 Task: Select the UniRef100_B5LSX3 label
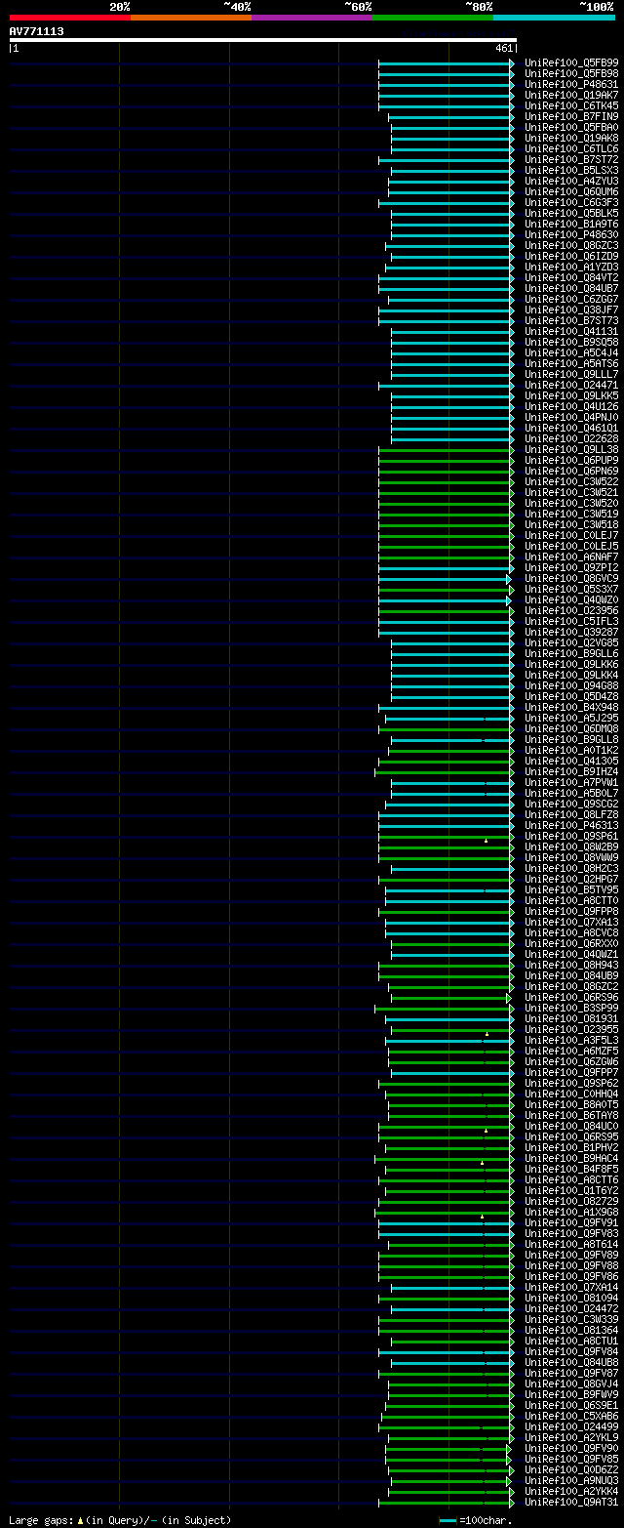point(570,171)
